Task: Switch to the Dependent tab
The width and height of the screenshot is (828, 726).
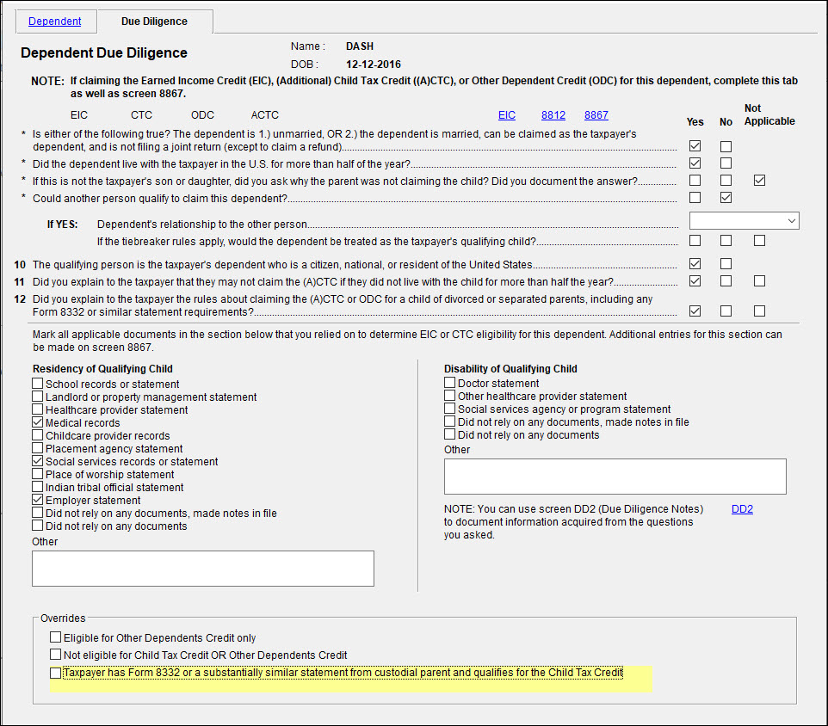Action: pyautogui.click(x=54, y=22)
